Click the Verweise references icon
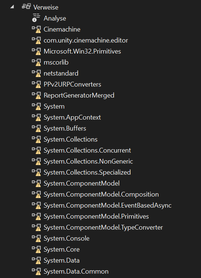The height and width of the screenshot is (278, 201). click(26, 6)
